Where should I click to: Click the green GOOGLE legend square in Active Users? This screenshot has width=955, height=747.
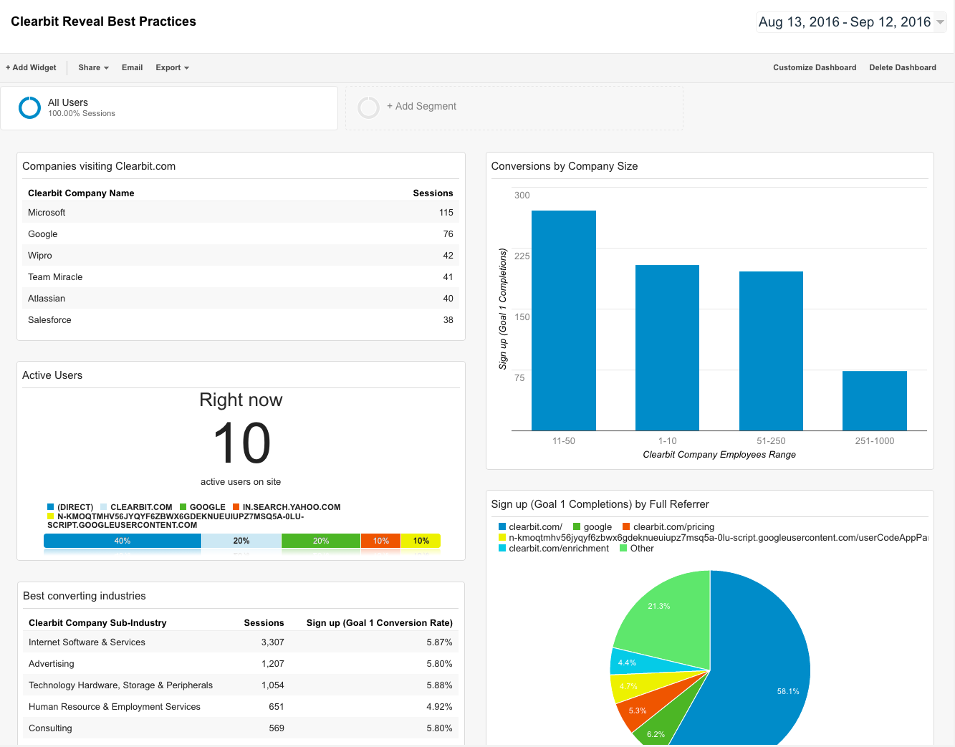183,506
